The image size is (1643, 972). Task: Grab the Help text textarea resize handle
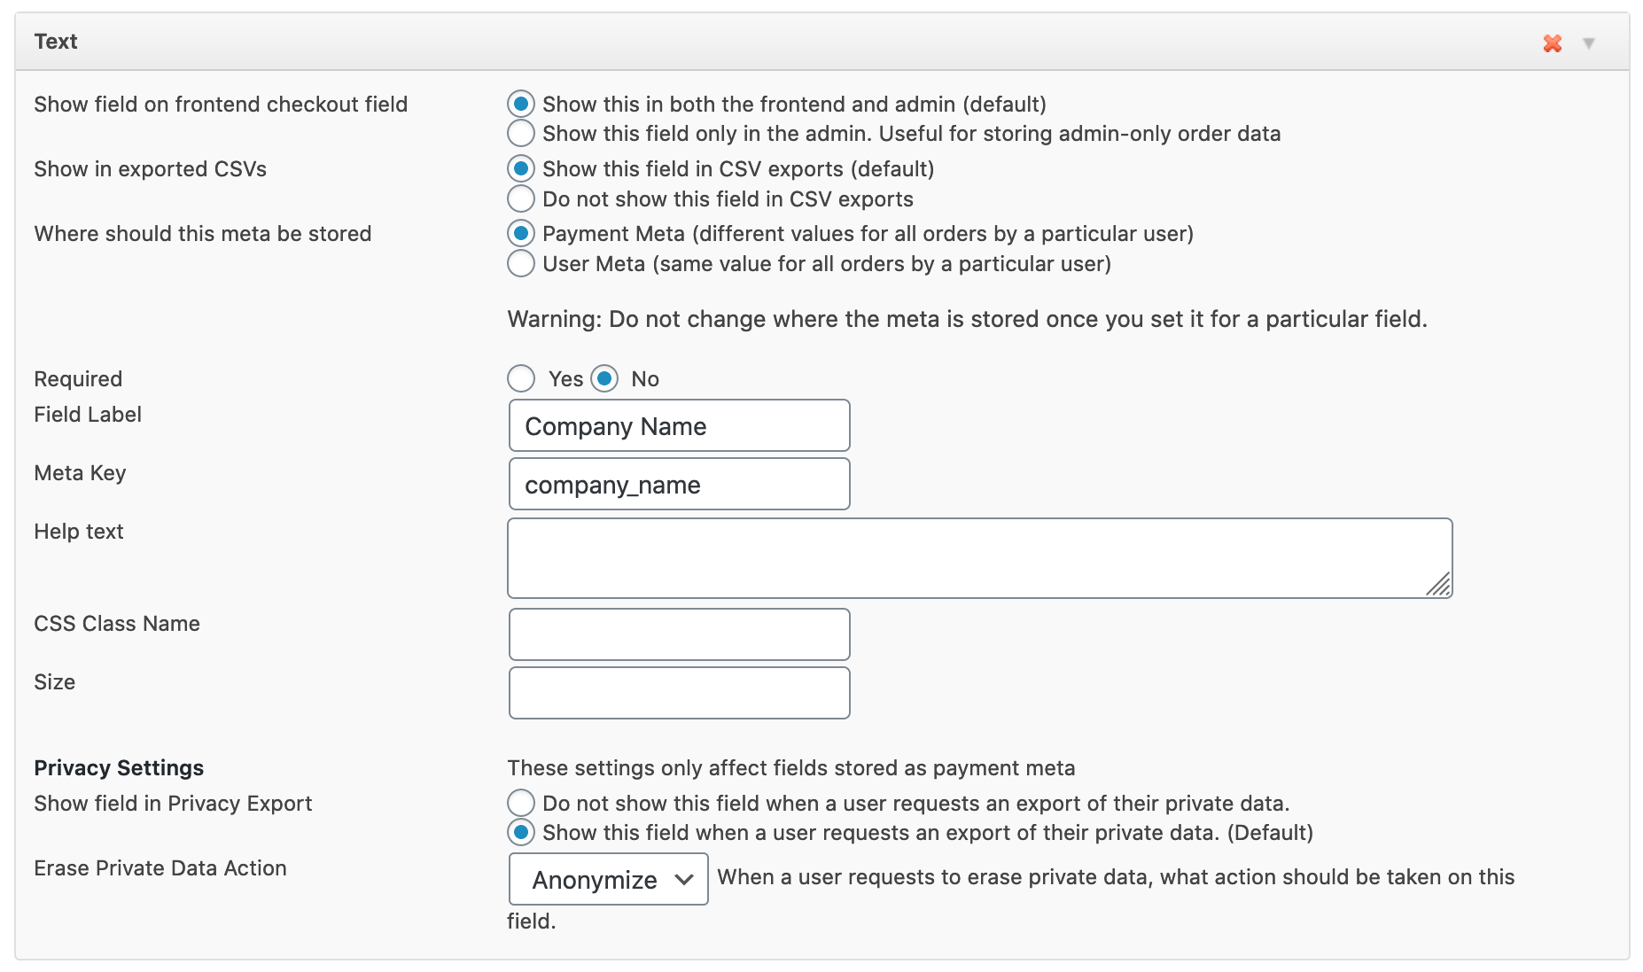1440,586
